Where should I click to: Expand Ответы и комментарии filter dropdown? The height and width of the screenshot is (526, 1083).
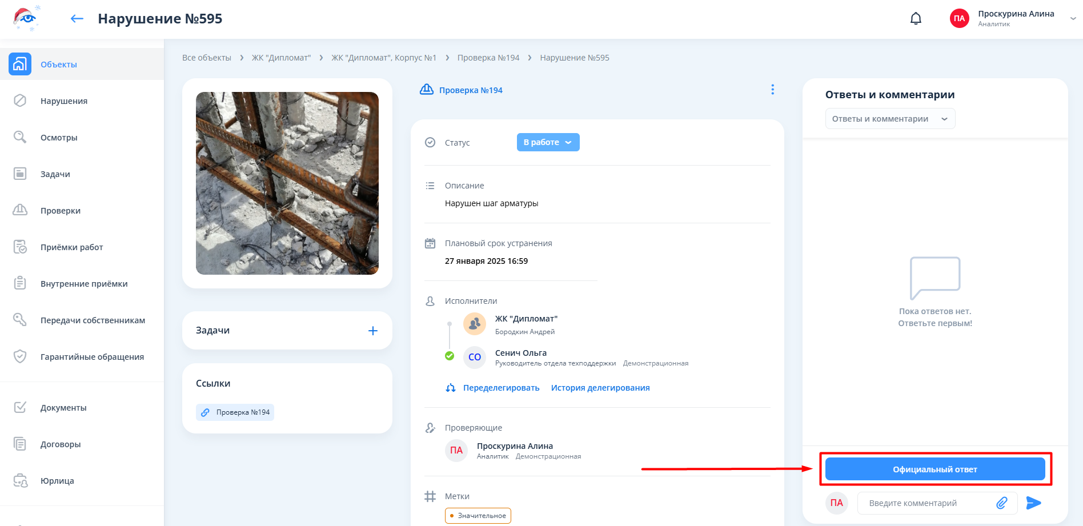pos(889,119)
